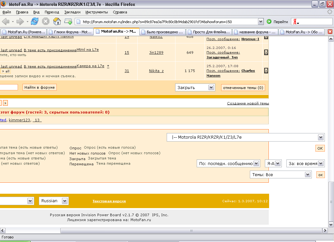Click the » all pages link
The width and height of the screenshot is (334, 242).
(x=6, y=71)
